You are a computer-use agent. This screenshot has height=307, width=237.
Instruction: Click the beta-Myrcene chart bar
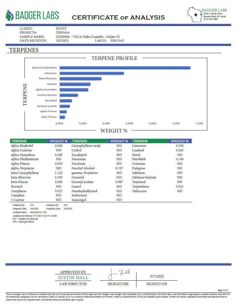point(81,79)
